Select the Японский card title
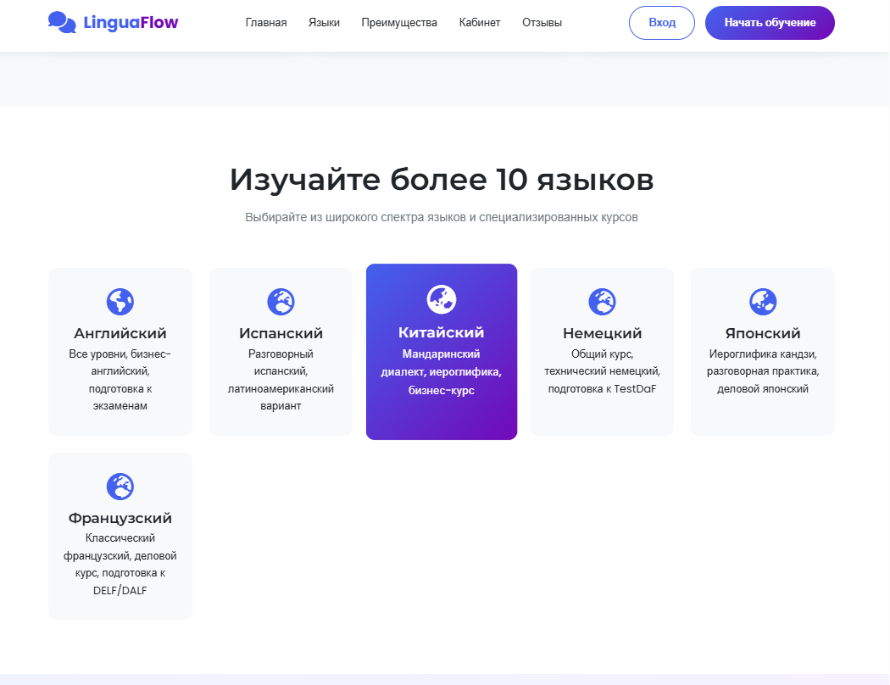The image size is (890, 685). coord(763,333)
